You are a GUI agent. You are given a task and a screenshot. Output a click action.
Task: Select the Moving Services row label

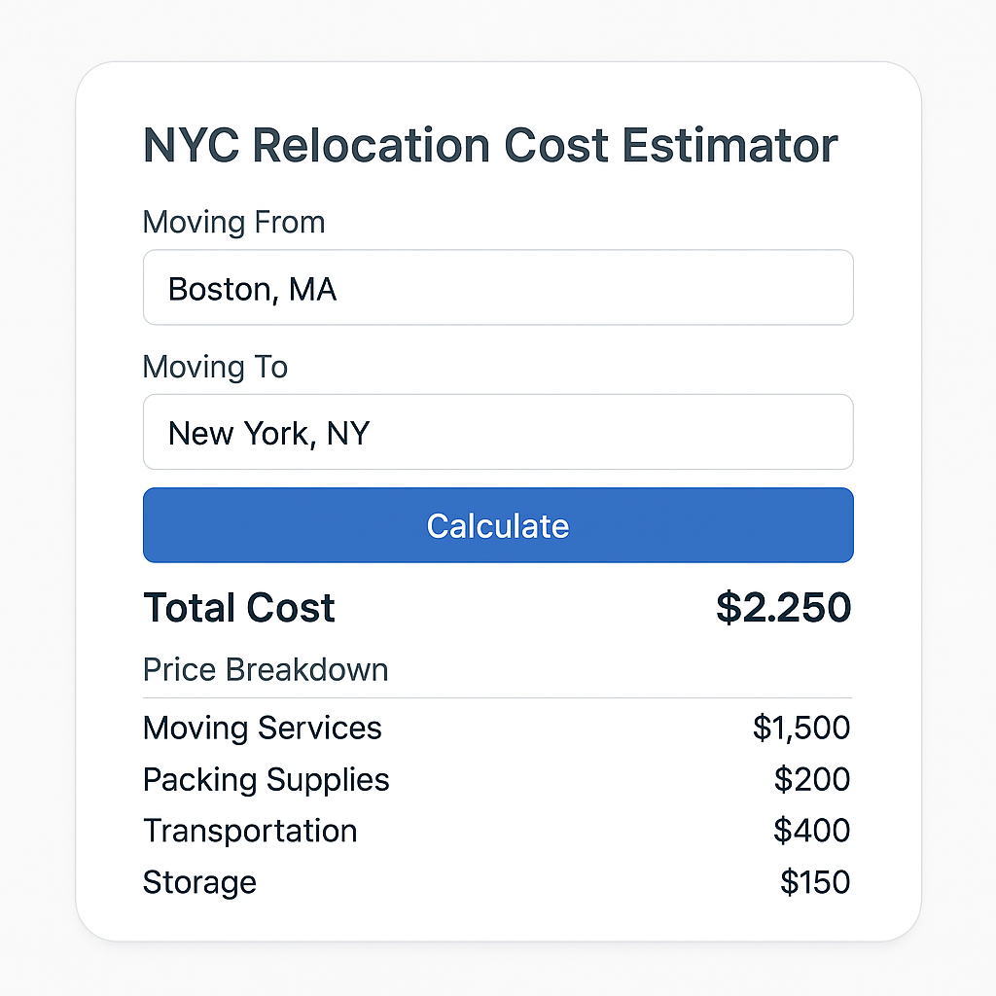click(263, 728)
